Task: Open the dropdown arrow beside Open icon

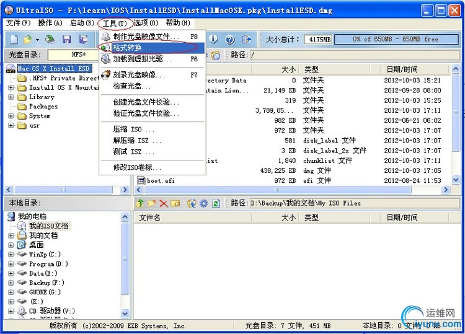Action: click(37, 40)
